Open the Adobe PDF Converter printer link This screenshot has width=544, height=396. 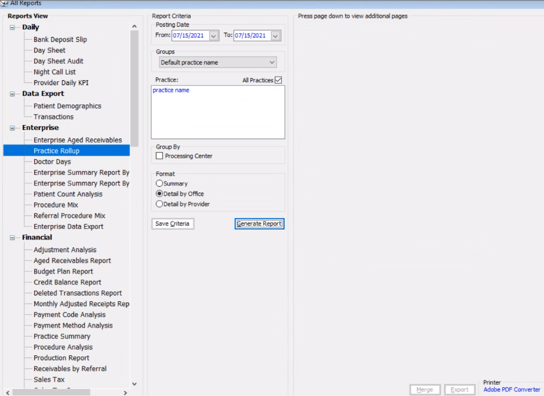pyautogui.click(x=512, y=390)
